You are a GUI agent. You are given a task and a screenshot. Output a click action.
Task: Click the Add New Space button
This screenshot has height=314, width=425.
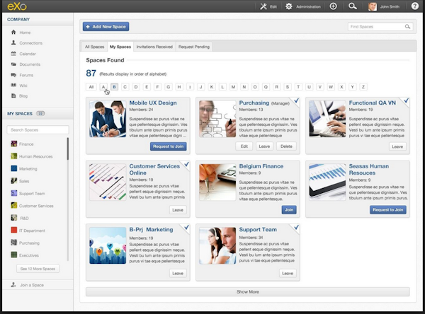[106, 27]
